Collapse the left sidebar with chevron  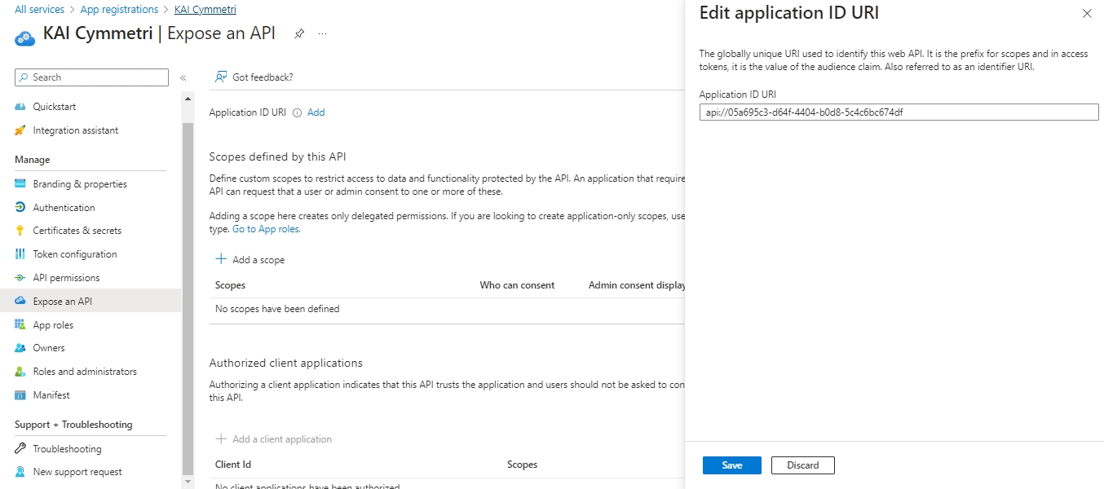click(x=183, y=77)
